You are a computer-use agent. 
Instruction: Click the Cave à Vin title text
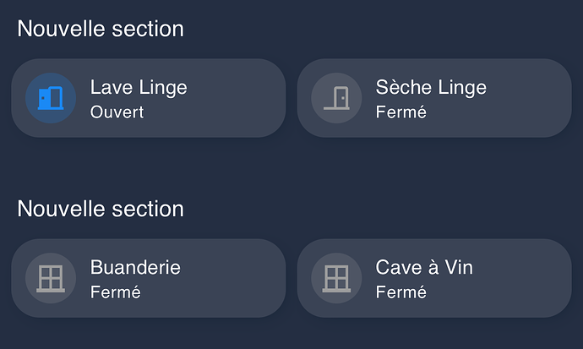[424, 268]
